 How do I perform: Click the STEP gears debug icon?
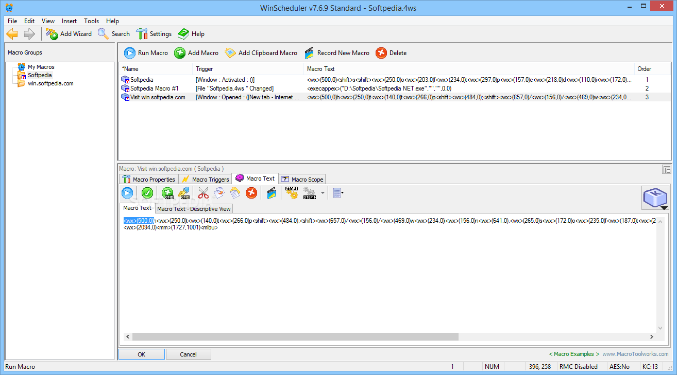click(310, 193)
